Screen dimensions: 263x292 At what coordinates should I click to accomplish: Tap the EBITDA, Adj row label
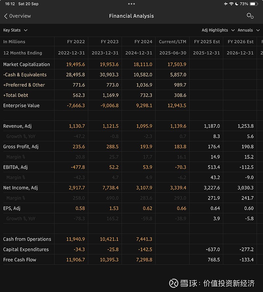(x=15, y=167)
